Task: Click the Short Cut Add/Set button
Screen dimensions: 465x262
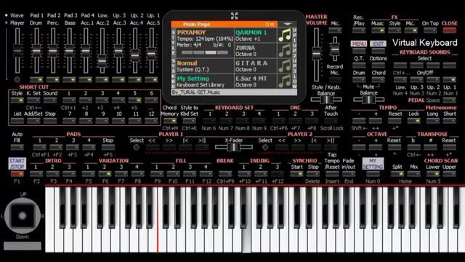Action: coord(33,121)
